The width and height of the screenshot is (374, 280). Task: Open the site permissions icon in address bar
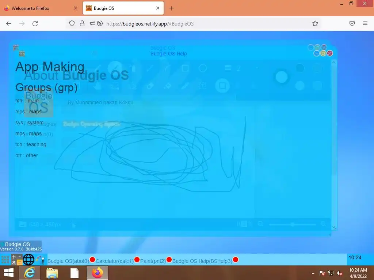92,23
